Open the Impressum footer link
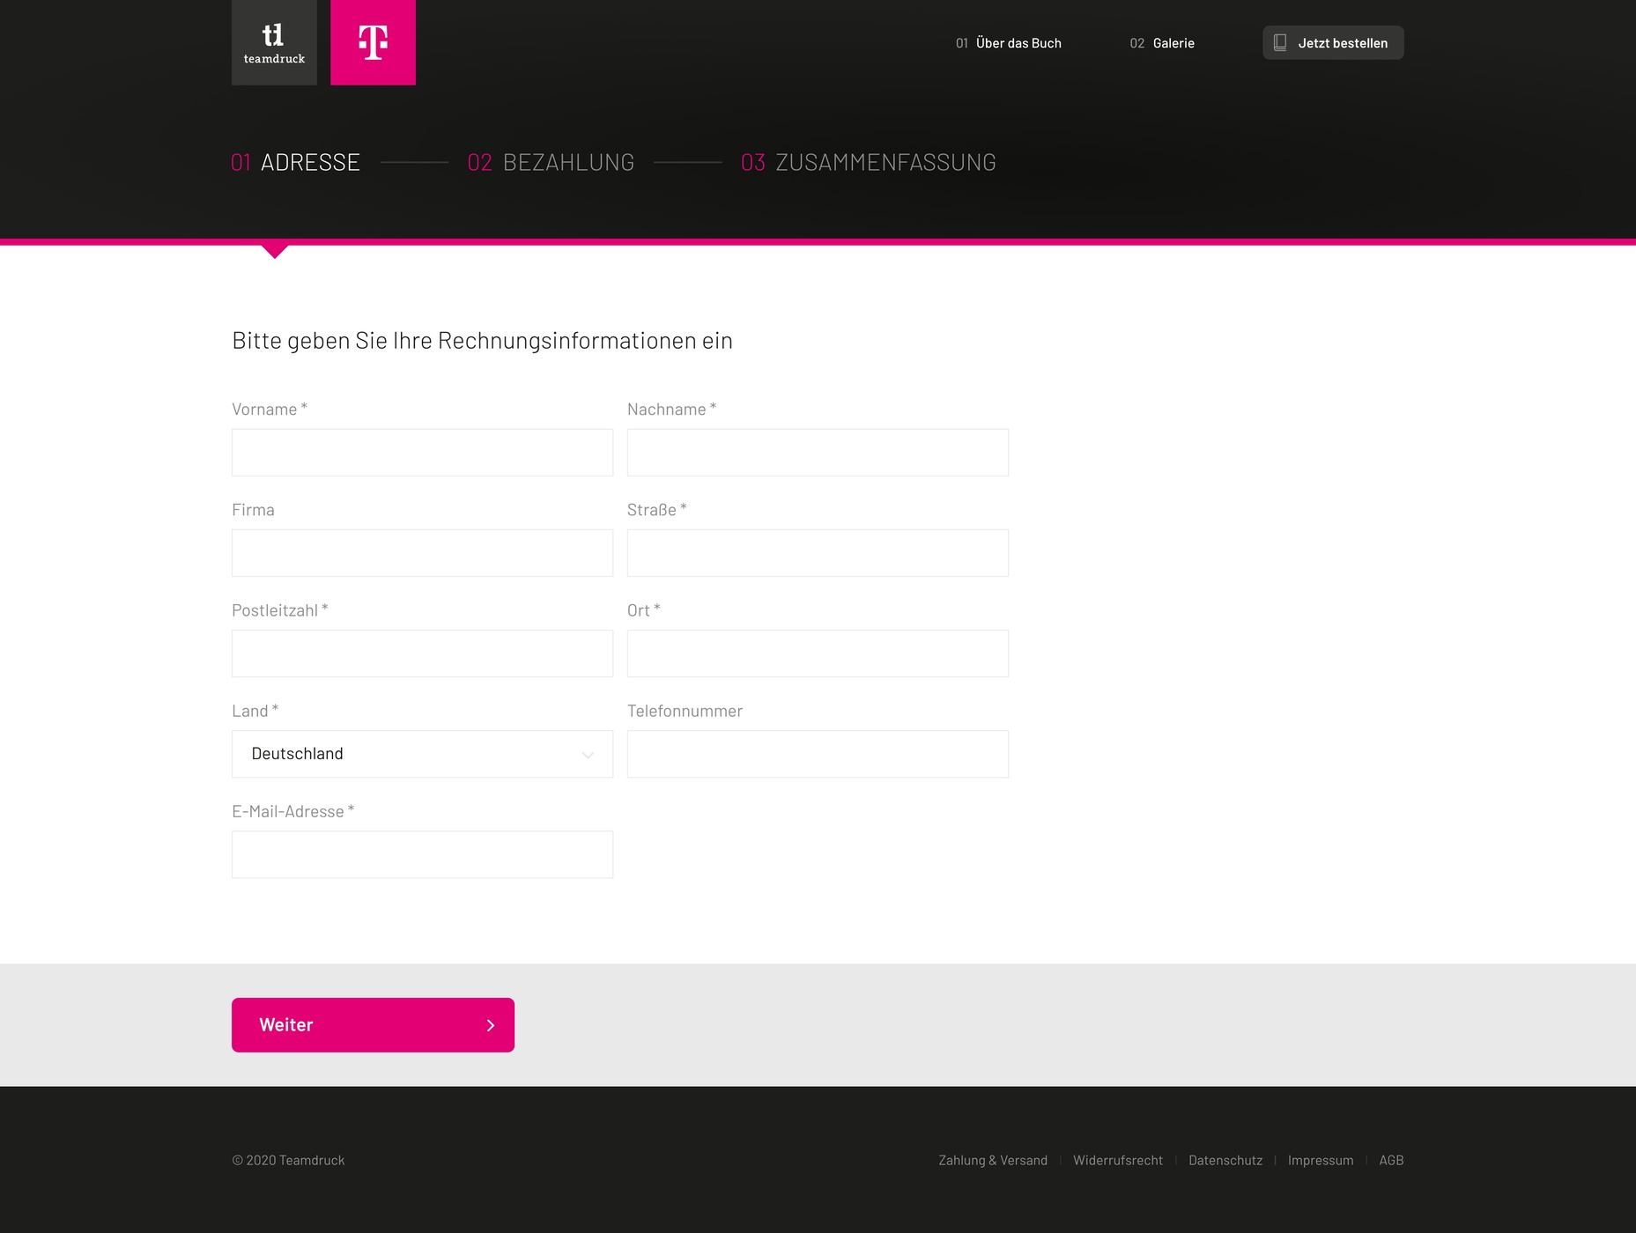Viewport: 1636px width, 1233px height. [1321, 1161]
